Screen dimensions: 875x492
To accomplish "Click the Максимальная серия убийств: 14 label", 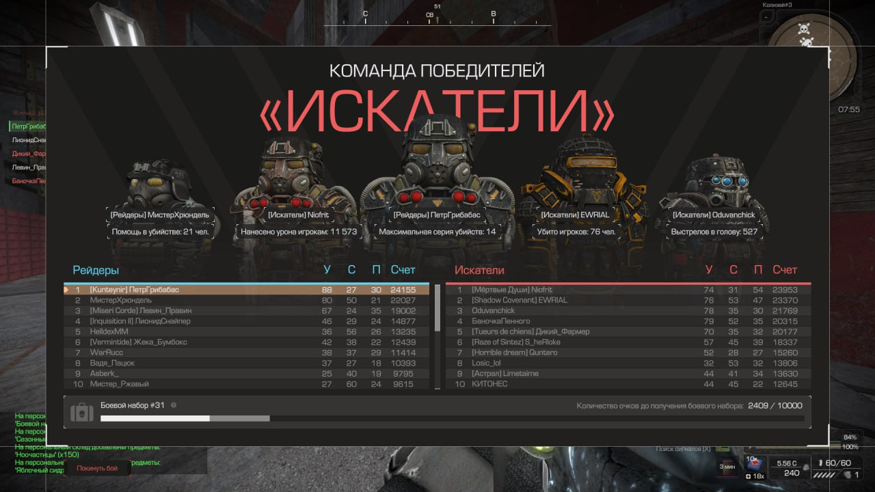I will pyautogui.click(x=437, y=232).
